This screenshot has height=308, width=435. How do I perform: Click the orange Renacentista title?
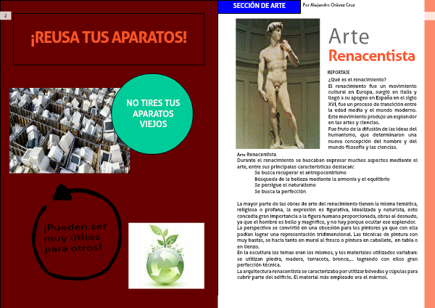[371, 56]
